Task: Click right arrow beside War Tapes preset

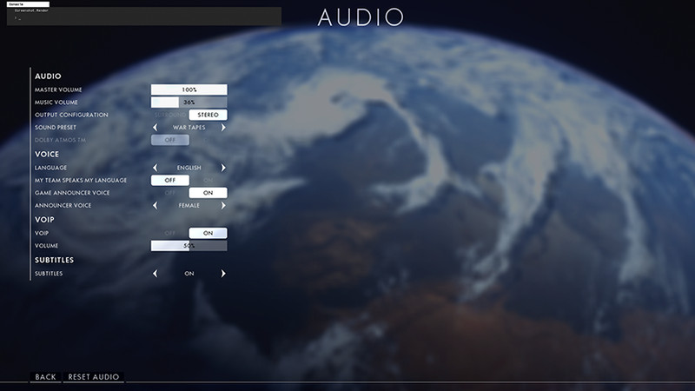Action: 223,127
